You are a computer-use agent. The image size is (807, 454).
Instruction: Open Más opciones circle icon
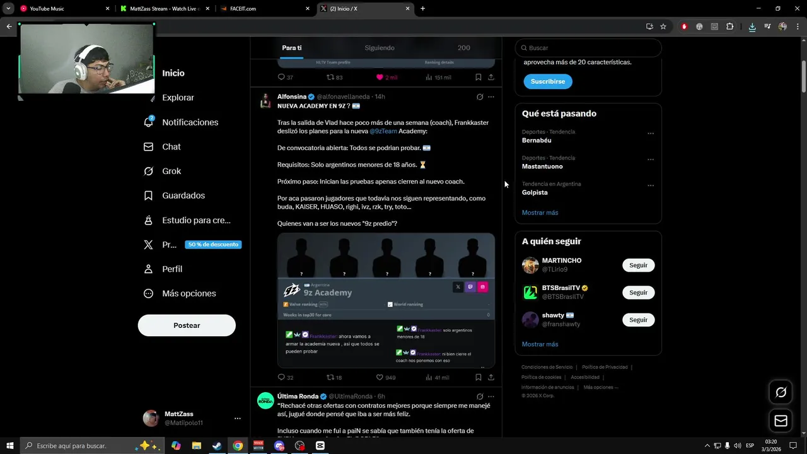[148, 293]
